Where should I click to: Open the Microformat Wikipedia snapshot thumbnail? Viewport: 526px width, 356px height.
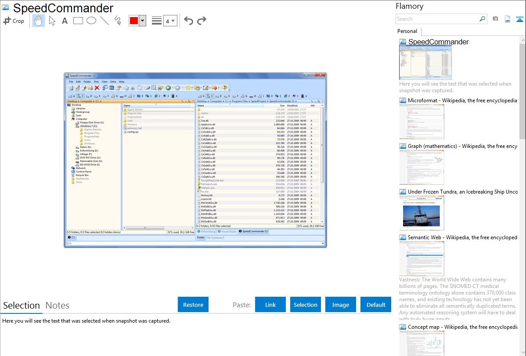click(x=422, y=122)
